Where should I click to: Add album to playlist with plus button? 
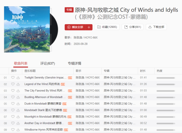click(x=89, y=27)
